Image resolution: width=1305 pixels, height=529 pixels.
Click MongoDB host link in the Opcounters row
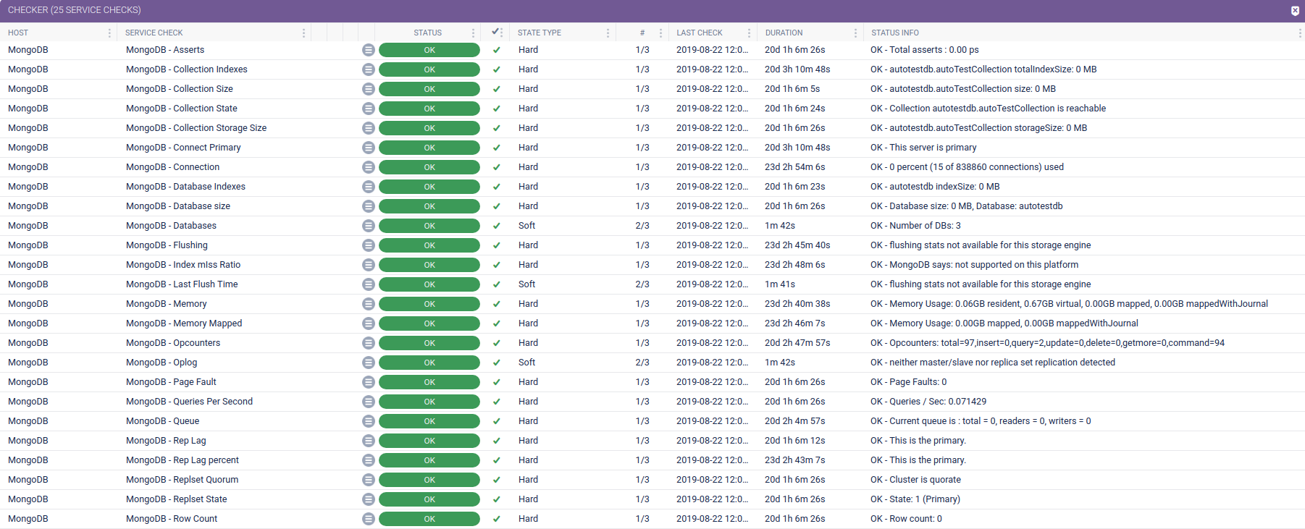pyautogui.click(x=28, y=343)
